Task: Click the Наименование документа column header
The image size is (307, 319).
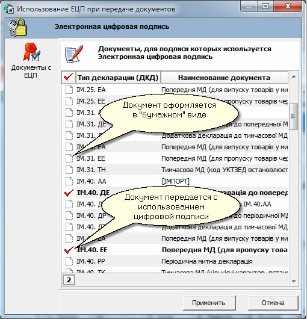Action: coord(225,77)
